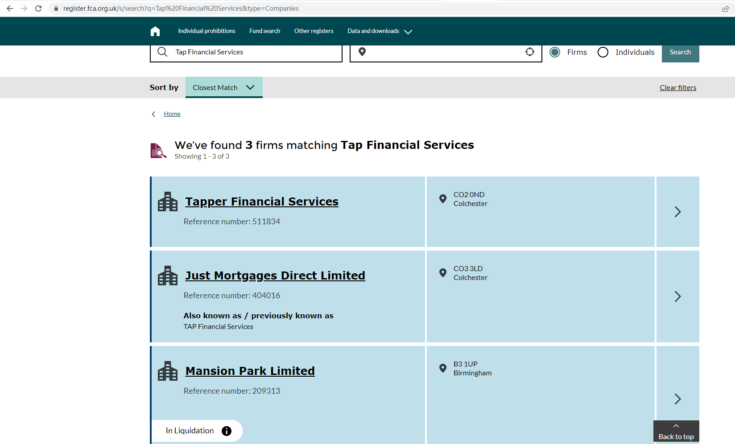Click the location pin icon in location field

pyautogui.click(x=362, y=52)
